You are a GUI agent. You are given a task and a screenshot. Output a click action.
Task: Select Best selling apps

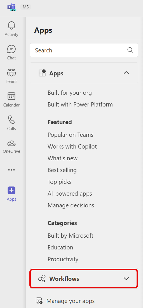(x=62, y=170)
